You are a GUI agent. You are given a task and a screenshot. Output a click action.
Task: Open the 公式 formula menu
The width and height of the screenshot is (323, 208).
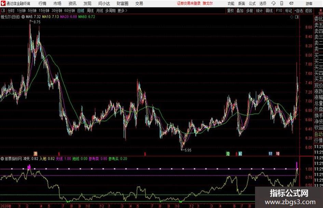tap(252, 3)
